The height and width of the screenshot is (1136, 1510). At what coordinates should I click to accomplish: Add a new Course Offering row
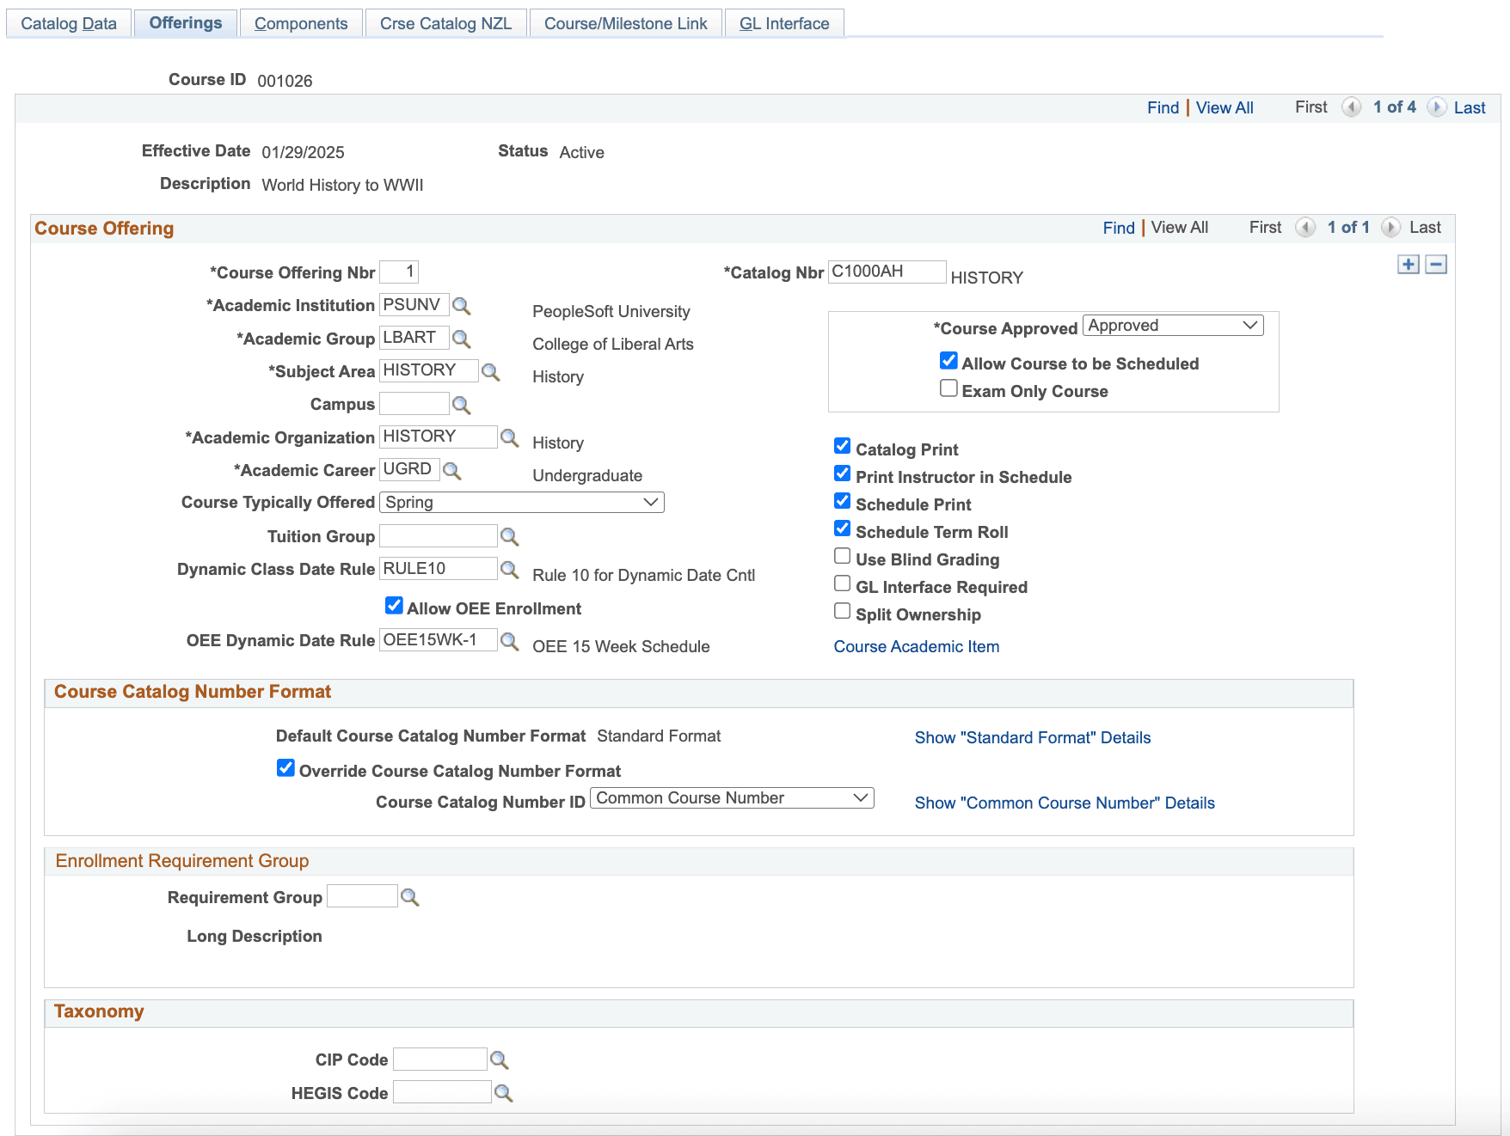pyautogui.click(x=1409, y=265)
